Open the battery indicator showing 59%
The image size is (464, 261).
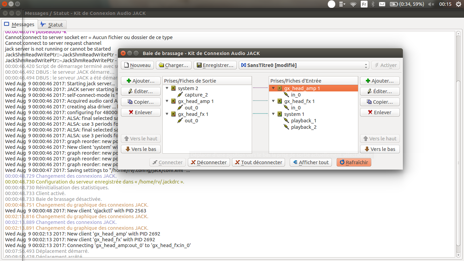point(407,4)
